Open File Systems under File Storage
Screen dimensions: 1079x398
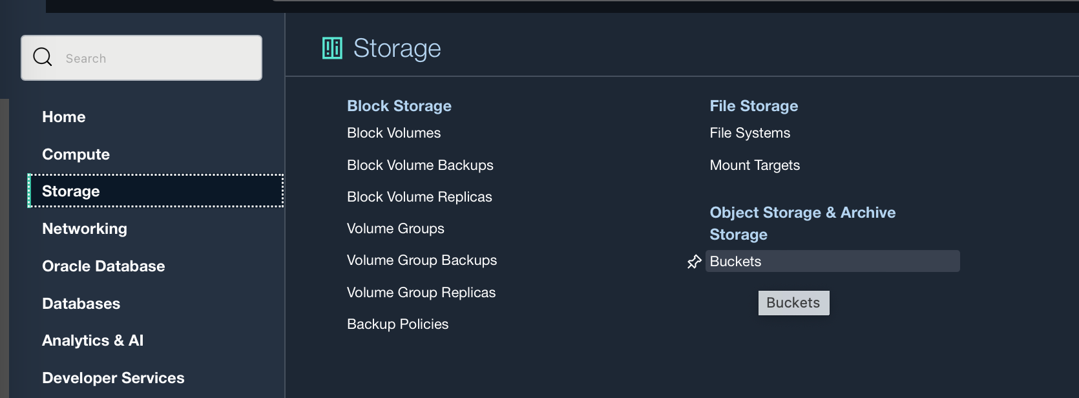click(749, 133)
